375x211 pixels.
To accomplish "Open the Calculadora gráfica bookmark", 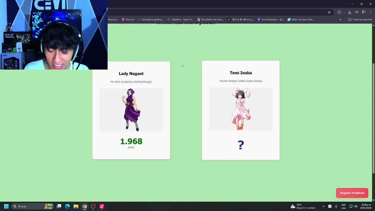I will click(150, 20).
